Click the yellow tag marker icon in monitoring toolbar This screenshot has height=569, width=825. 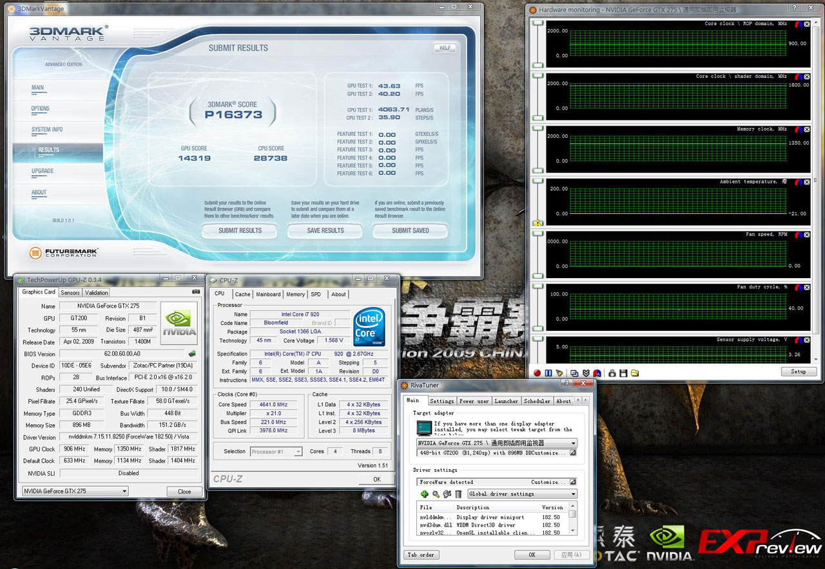tap(559, 373)
